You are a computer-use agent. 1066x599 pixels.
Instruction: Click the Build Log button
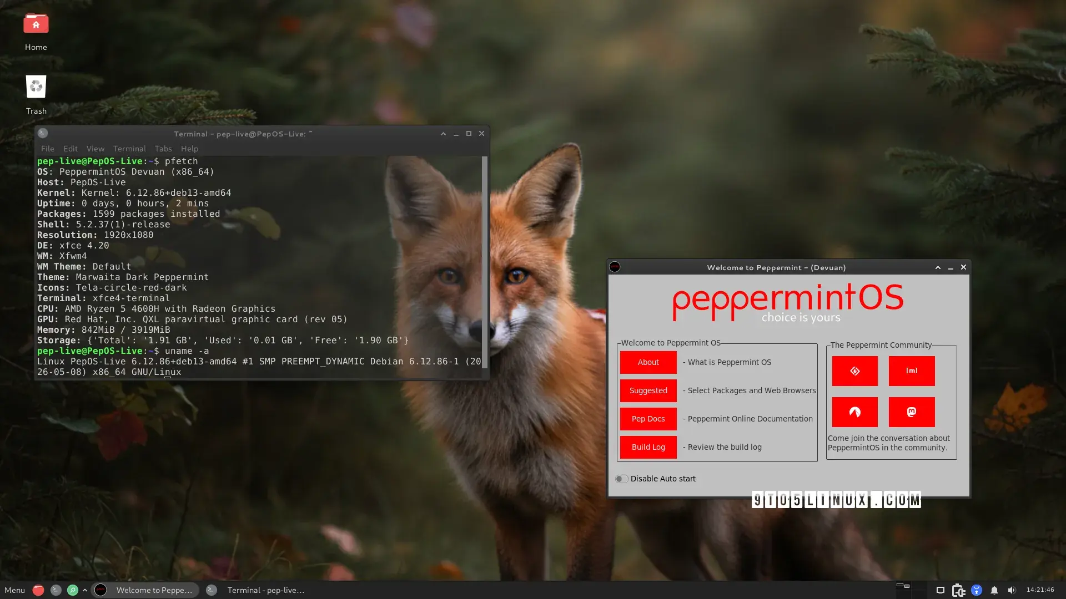pos(648,447)
